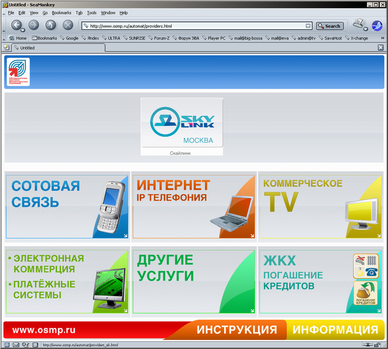Expand the bookmarks toolbar overflow chevron
Screen dimensions: 388x349
383,38
